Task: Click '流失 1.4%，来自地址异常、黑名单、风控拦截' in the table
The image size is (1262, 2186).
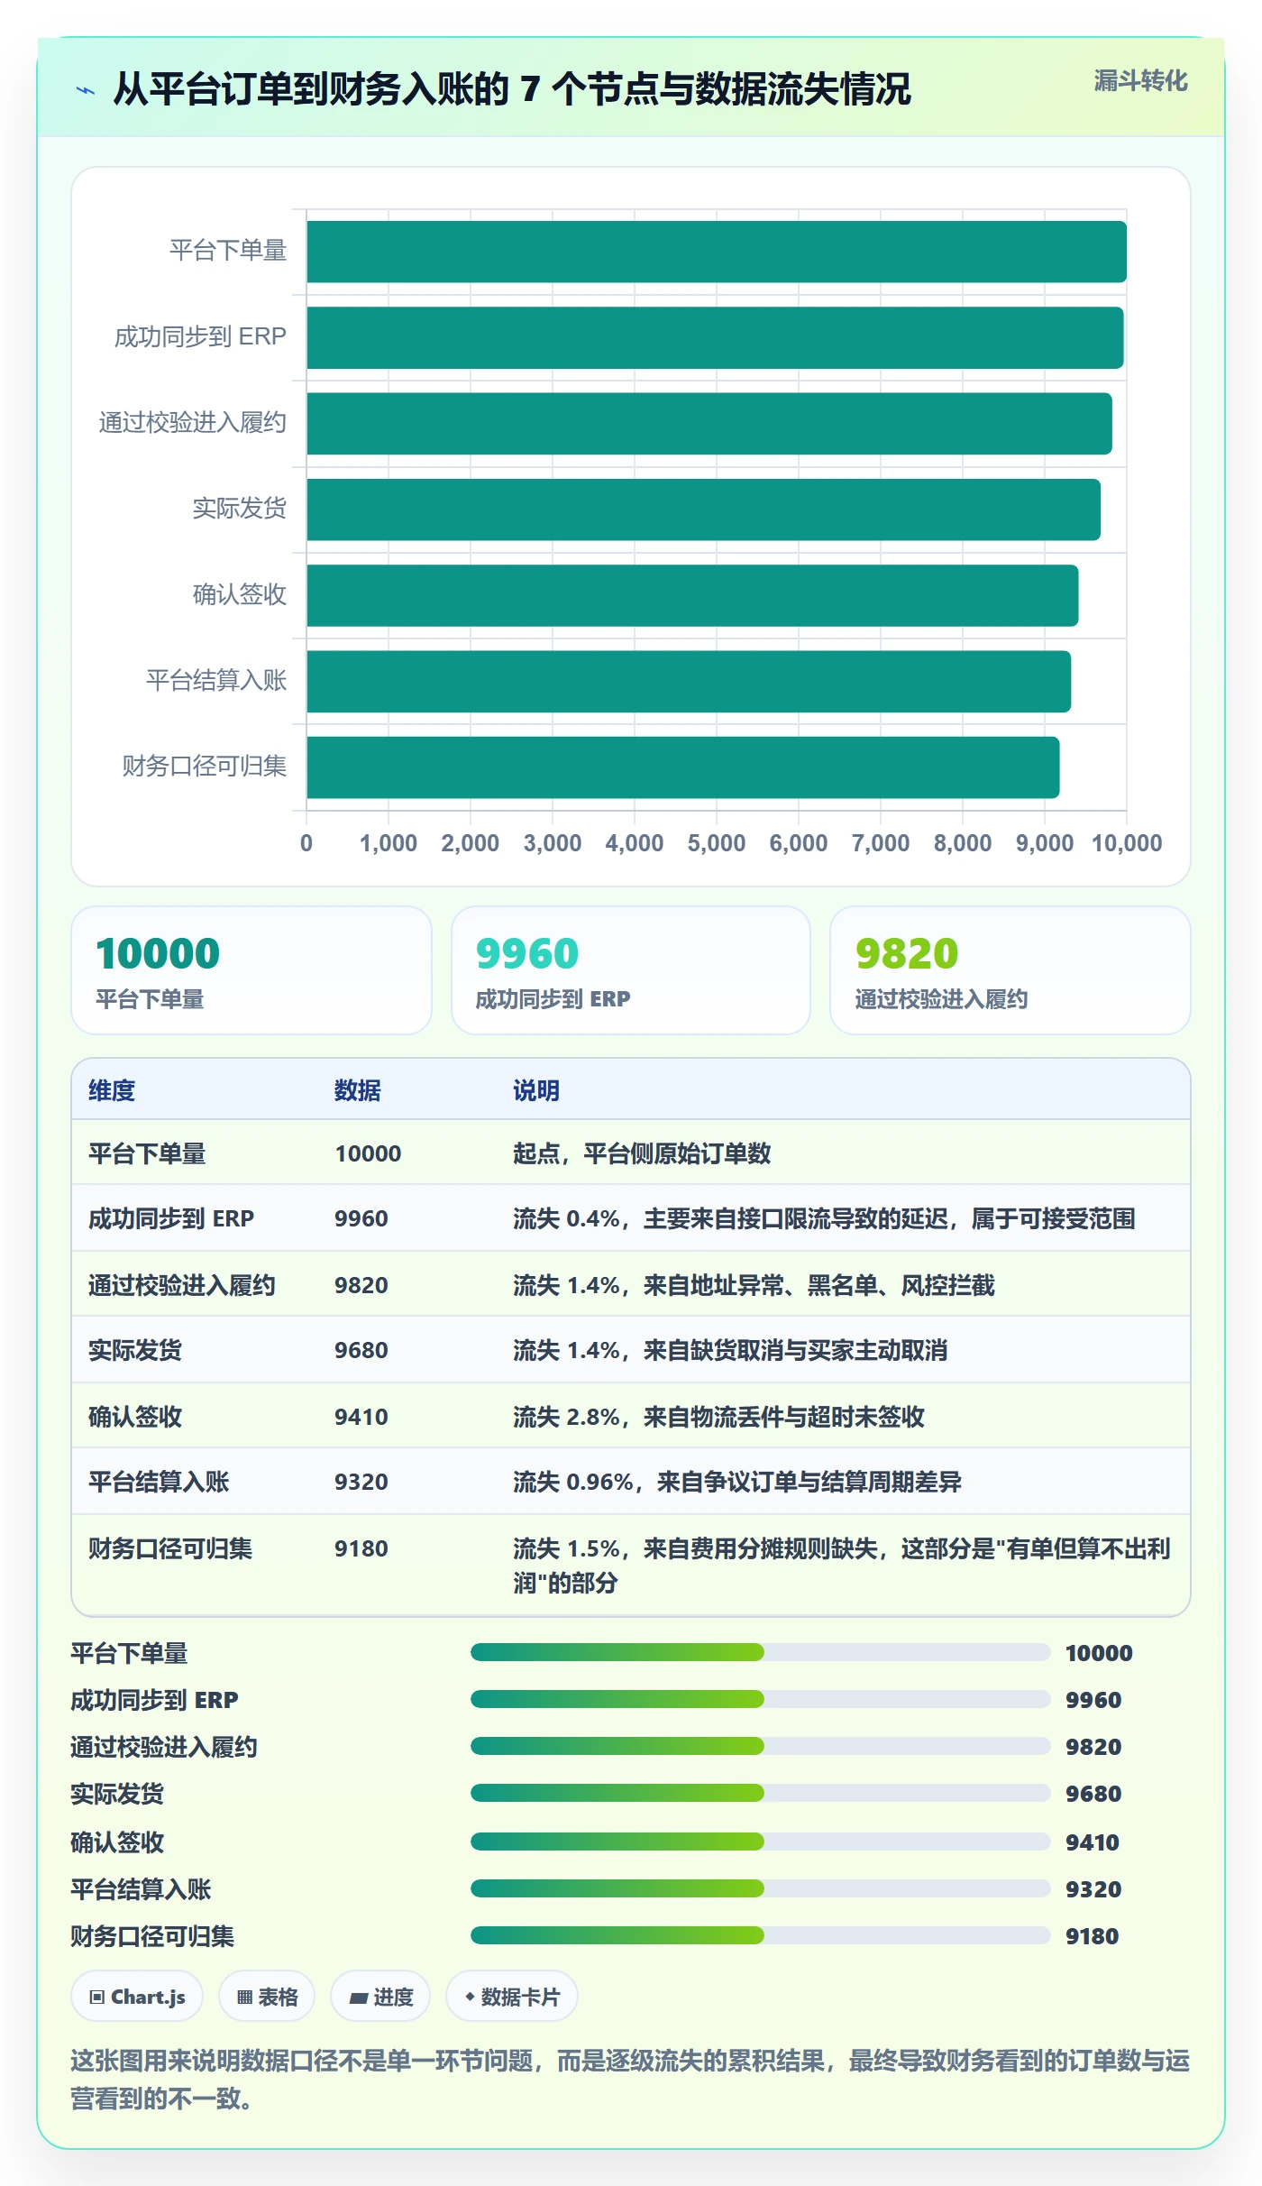Action: [754, 1285]
